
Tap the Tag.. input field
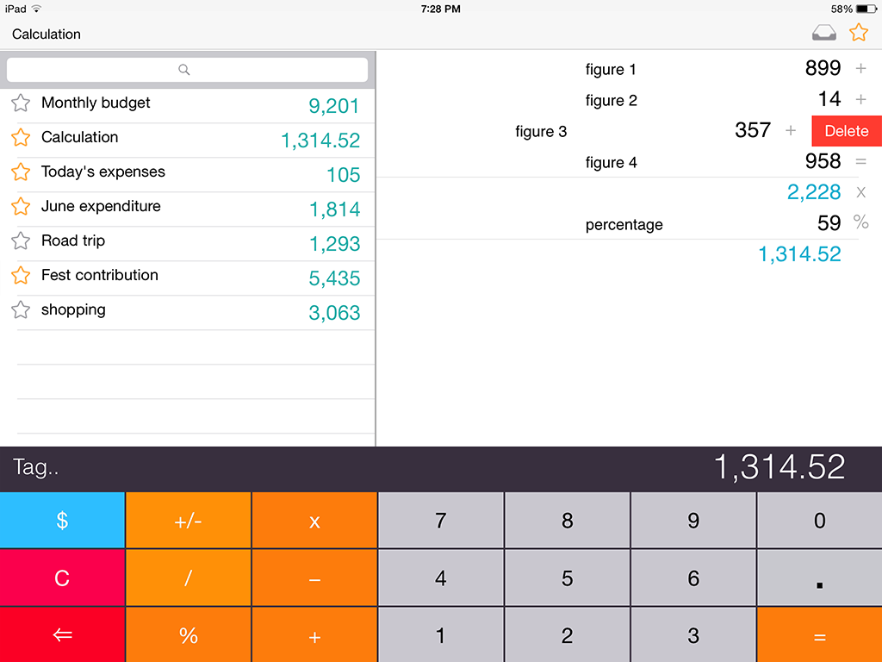pos(35,467)
